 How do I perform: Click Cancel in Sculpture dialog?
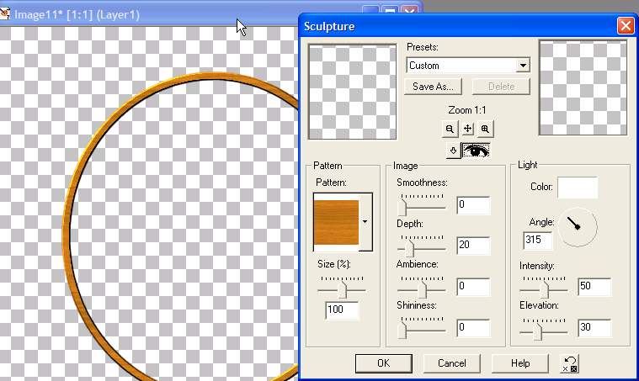pos(451,363)
